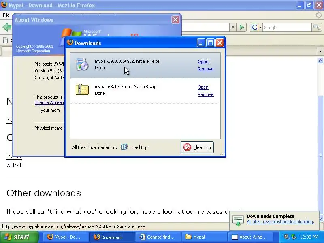This screenshot has height=243, width=324.
Task: Open License Agreement link in About Windows
Action: pos(49,102)
